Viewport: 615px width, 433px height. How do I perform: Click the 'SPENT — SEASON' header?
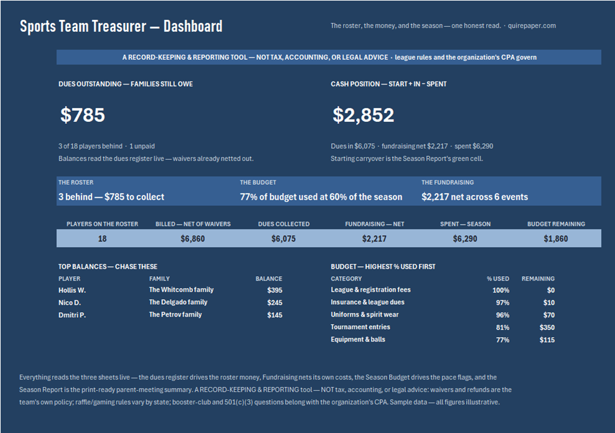click(465, 224)
